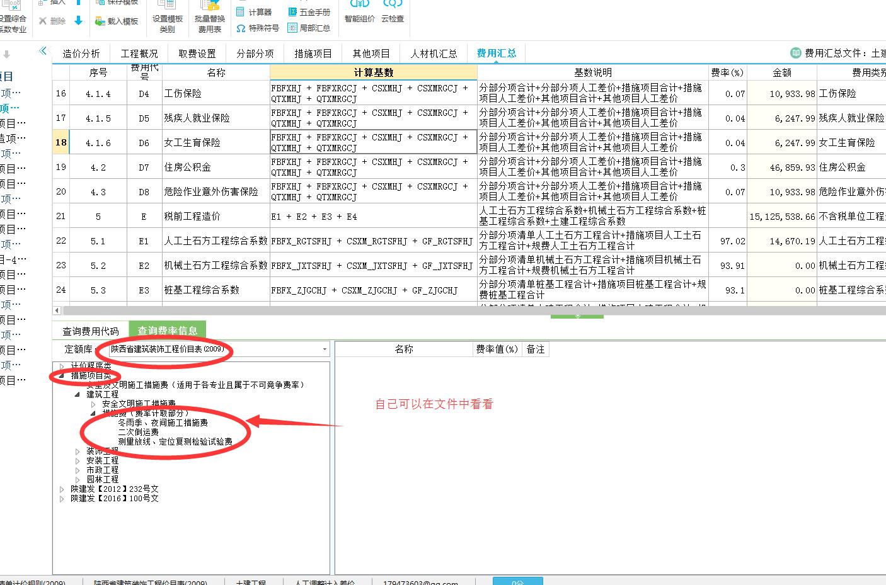
Task: Switch to 工程概况 tab
Action: pyautogui.click(x=139, y=54)
